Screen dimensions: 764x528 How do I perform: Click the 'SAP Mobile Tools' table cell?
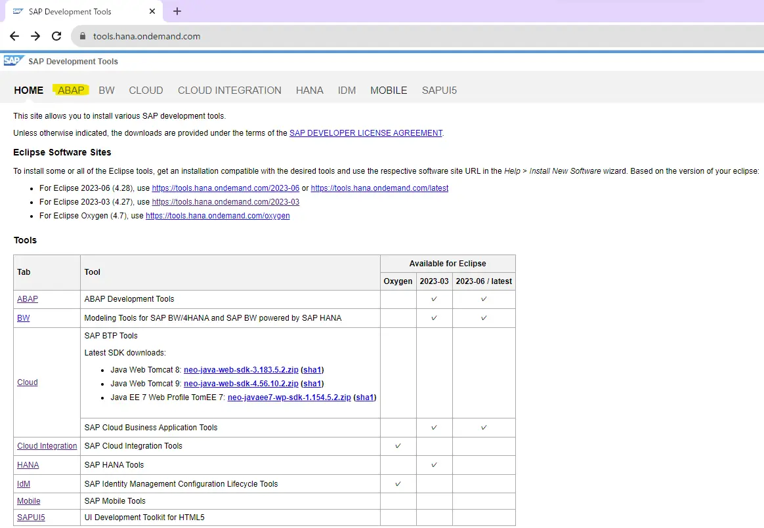click(230, 500)
